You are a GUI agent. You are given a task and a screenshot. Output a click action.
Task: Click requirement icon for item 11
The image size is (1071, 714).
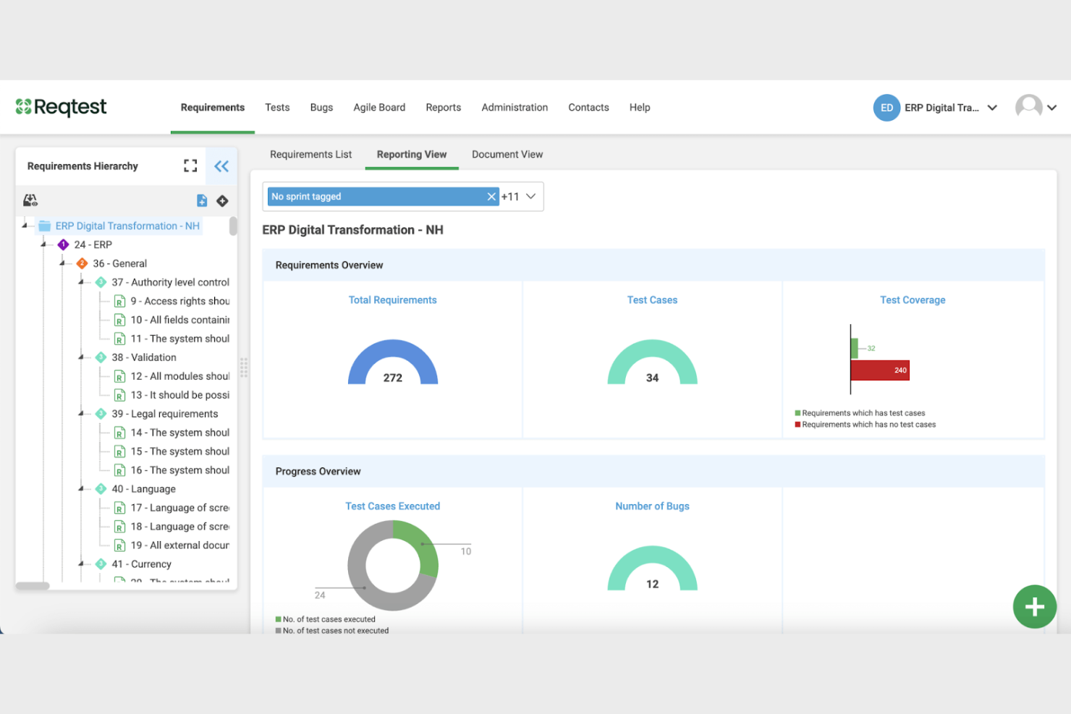click(120, 339)
